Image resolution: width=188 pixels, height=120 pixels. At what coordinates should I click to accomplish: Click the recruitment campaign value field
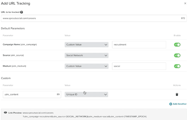point(139,45)
